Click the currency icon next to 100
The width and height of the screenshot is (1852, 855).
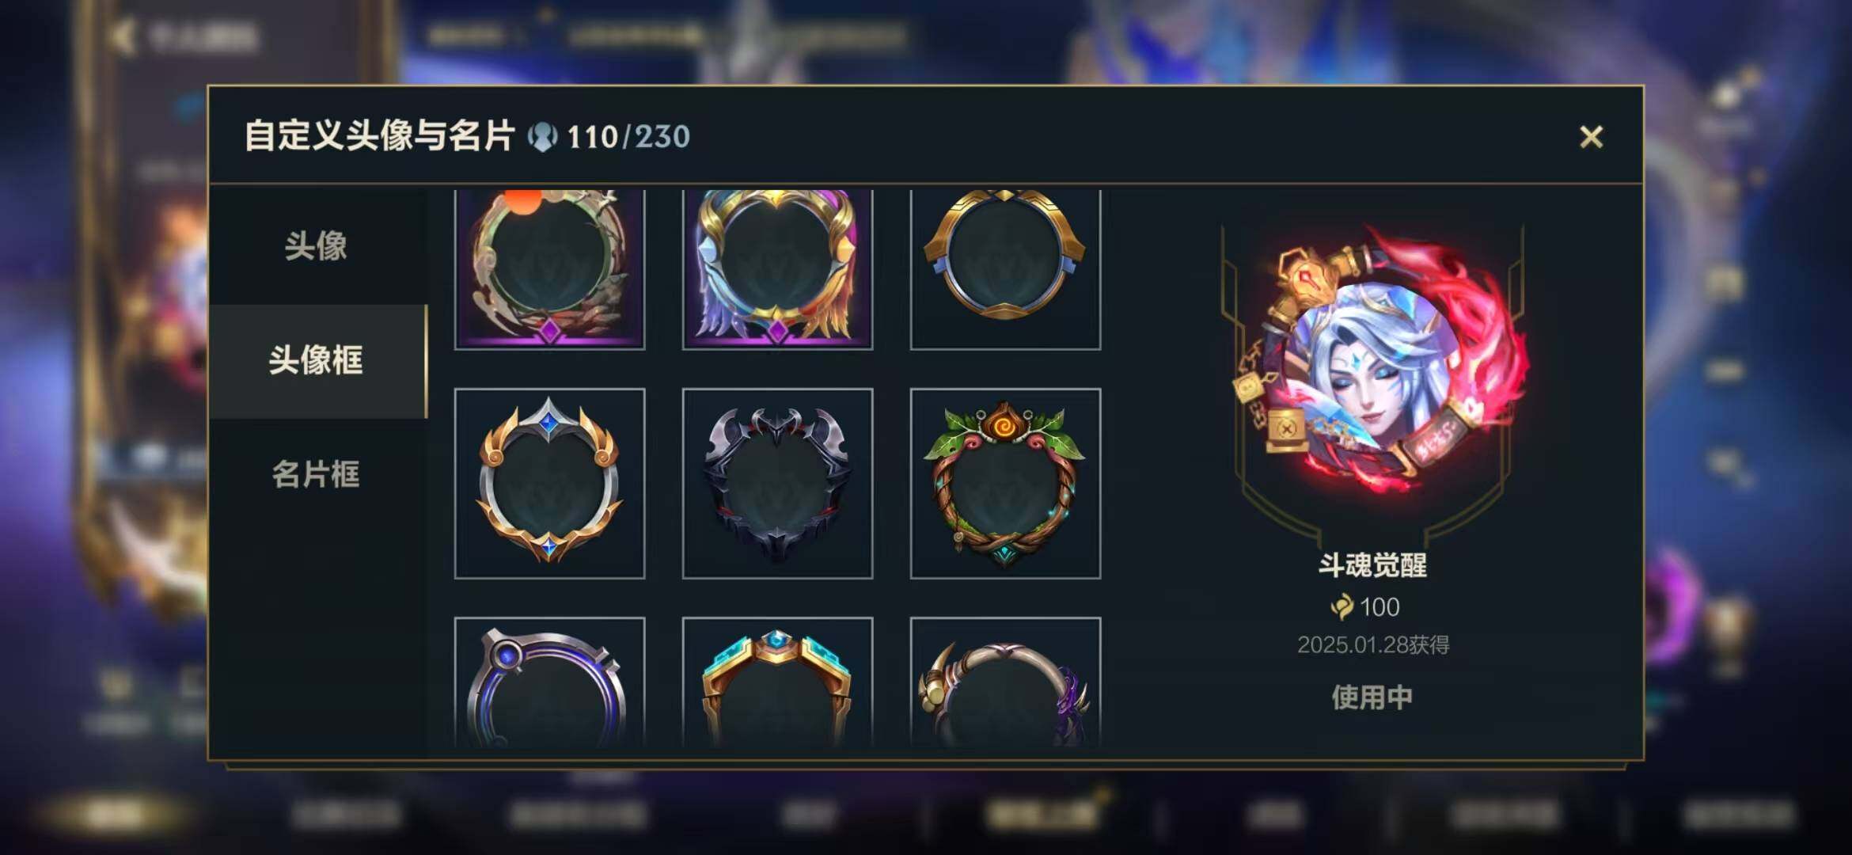tap(1342, 607)
